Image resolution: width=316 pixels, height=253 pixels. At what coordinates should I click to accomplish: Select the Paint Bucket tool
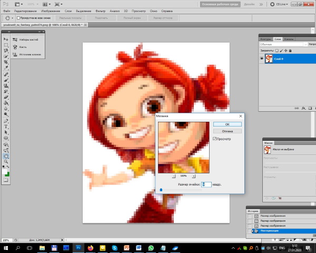tap(6, 103)
